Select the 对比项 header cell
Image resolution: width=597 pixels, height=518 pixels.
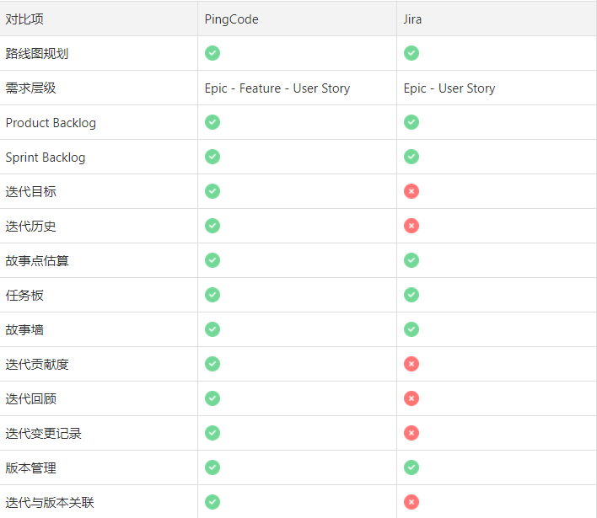tap(99, 19)
